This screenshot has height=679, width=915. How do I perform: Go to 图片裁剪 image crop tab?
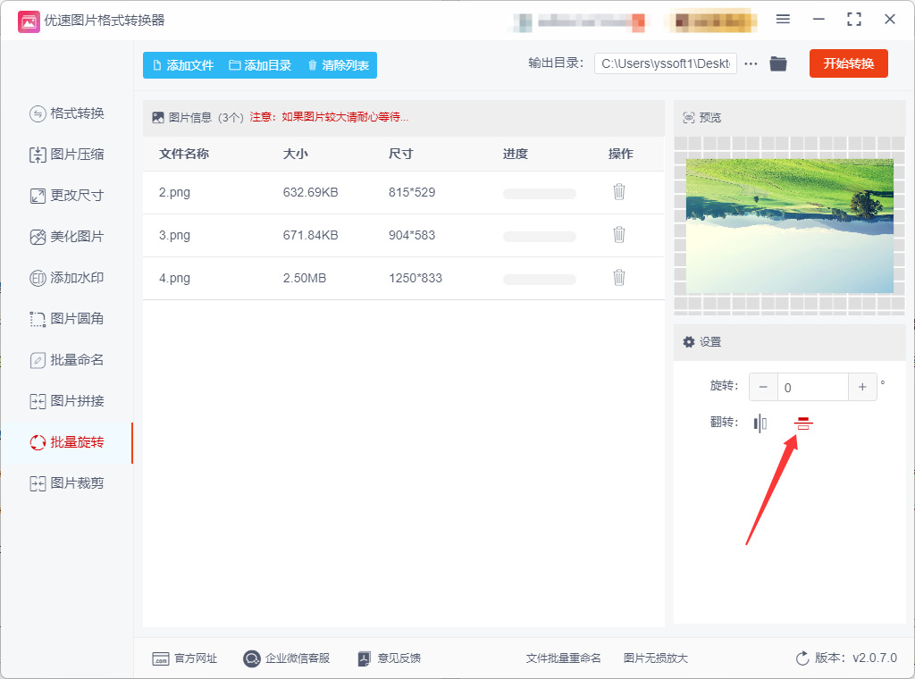tap(66, 483)
